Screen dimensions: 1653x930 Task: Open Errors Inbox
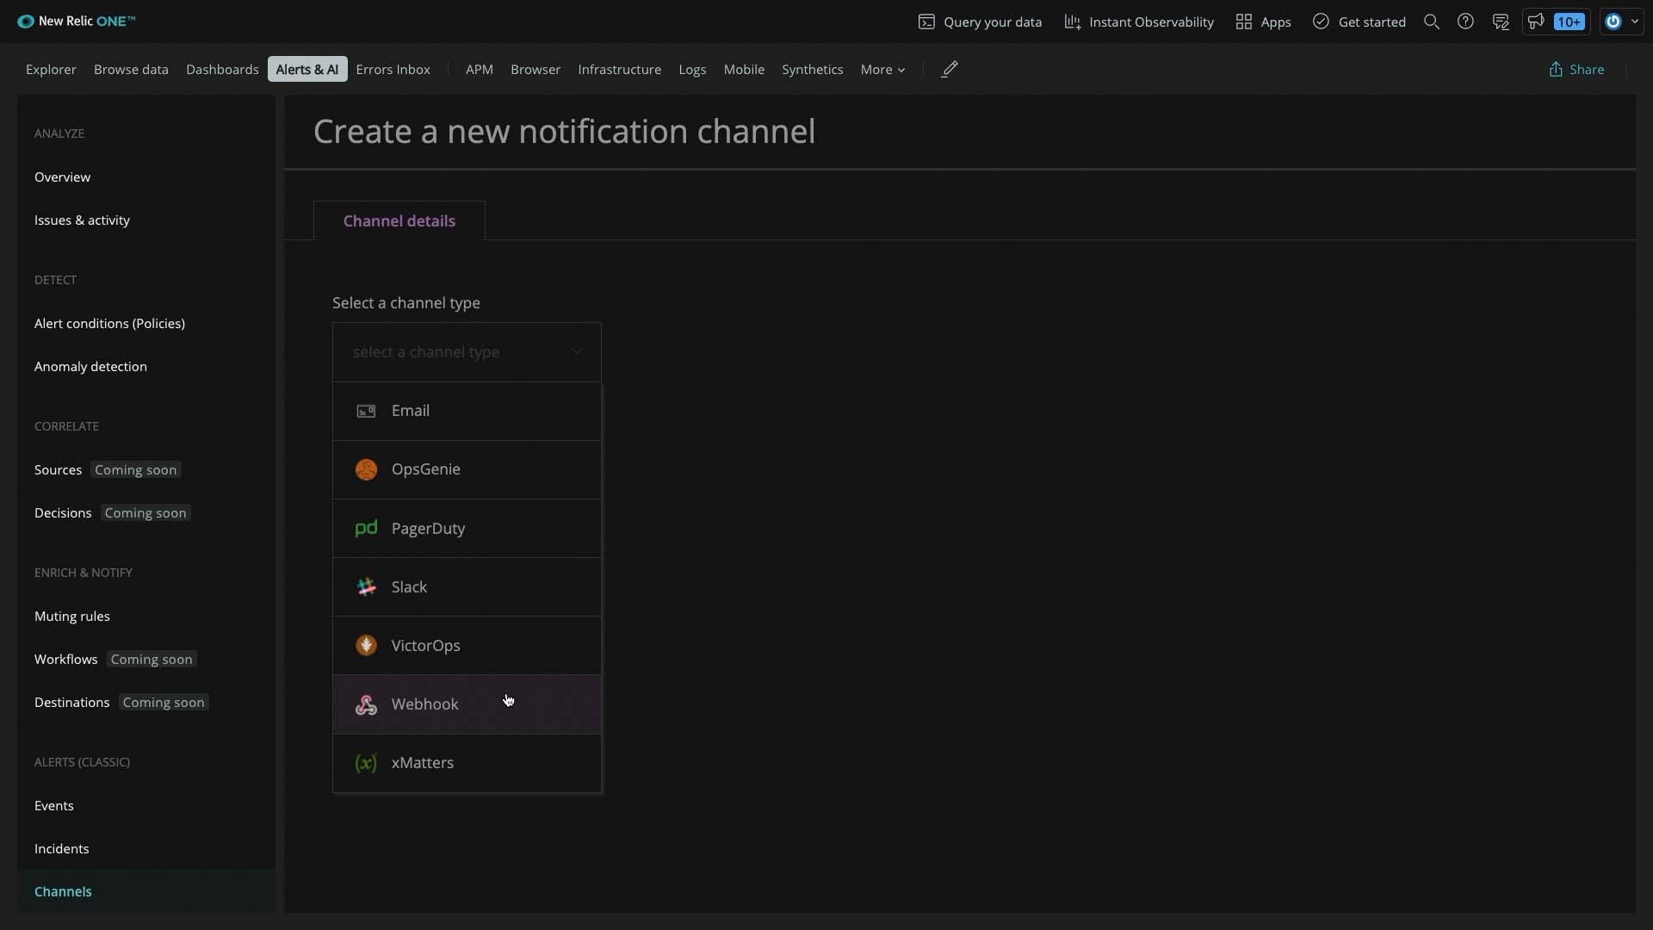(x=393, y=69)
